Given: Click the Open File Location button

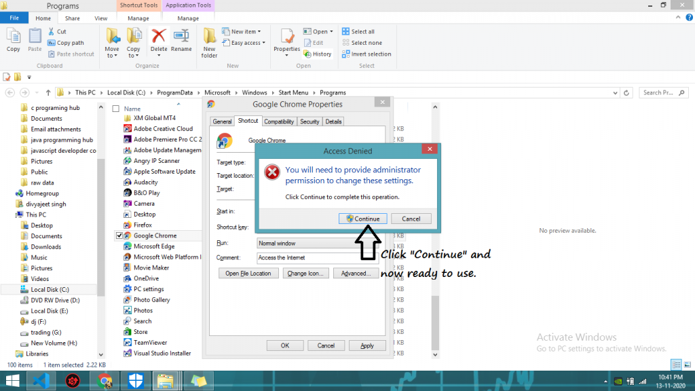Looking at the screenshot, I should pyautogui.click(x=248, y=273).
